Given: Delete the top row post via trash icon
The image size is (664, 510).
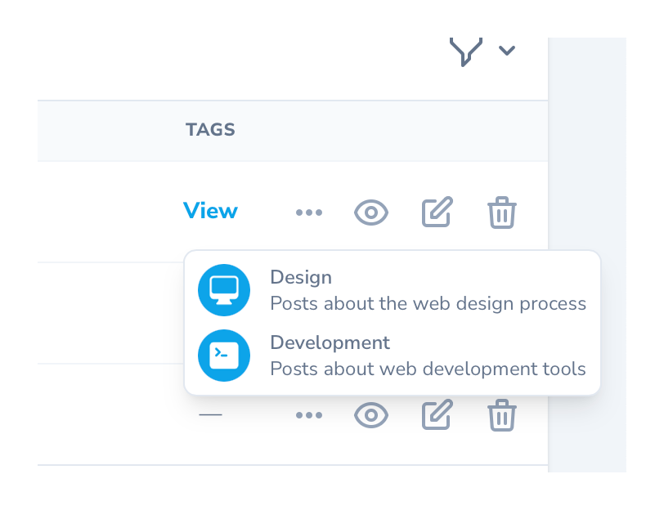Looking at the screenshot, I should [502, 212].
